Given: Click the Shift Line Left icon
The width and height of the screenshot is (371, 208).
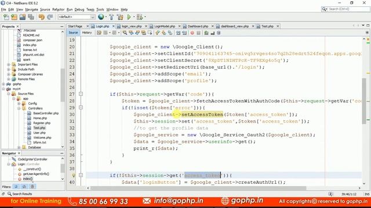Looking at the screenshot, I should click(178, 33).
